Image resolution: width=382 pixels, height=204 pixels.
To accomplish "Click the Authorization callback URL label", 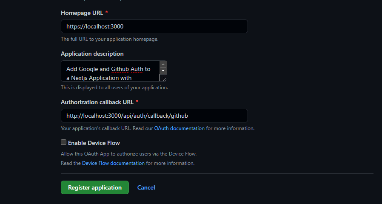I will [97, 102].
